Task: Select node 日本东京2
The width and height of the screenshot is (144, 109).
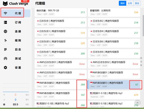Action: 114,23
